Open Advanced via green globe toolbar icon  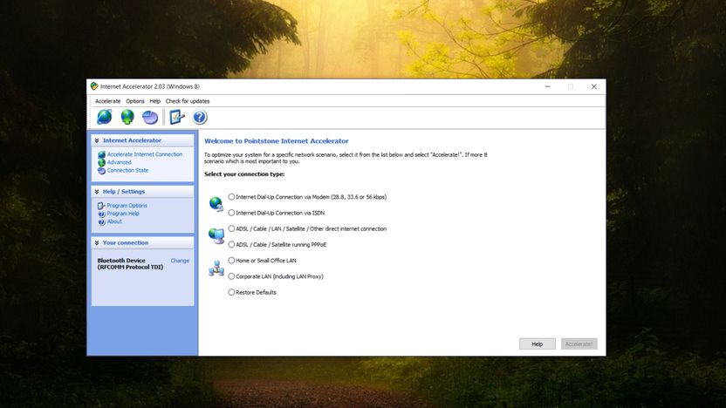pos(127,117)
